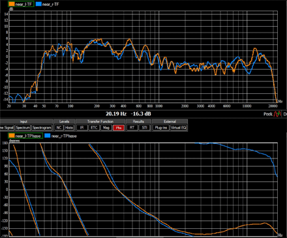The height and width of the screenshot is (238, 287).
Task: Switch to the NC levels view
Action: pos(59,128)
